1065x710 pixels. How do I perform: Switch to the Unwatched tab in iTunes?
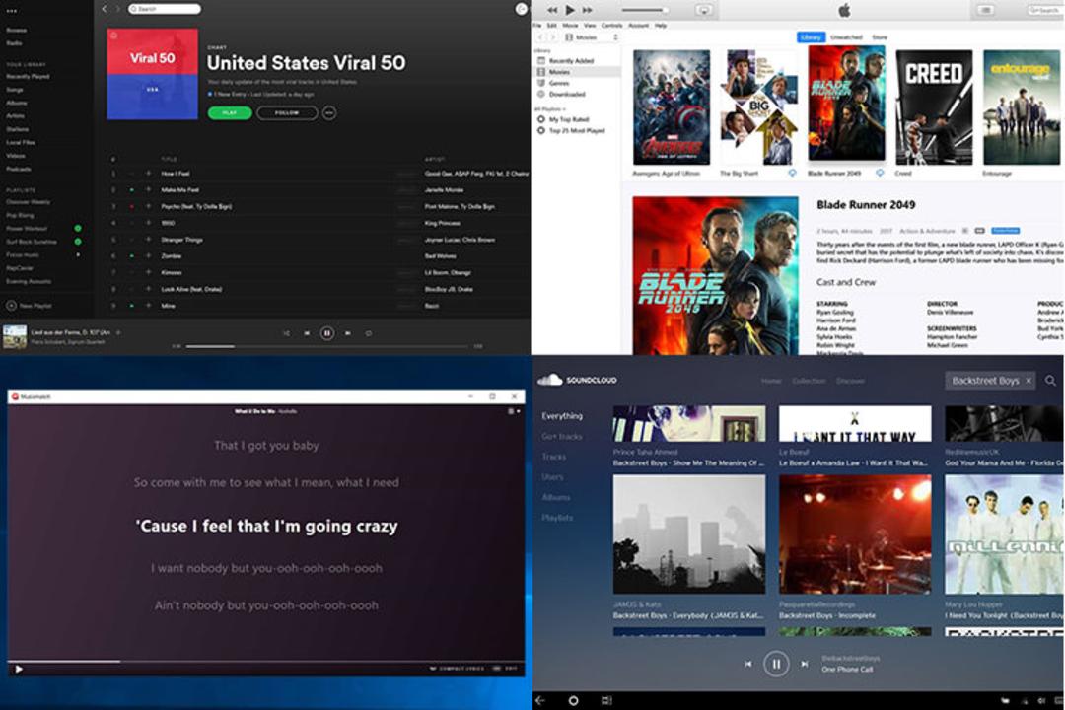(x=846, y=37)
